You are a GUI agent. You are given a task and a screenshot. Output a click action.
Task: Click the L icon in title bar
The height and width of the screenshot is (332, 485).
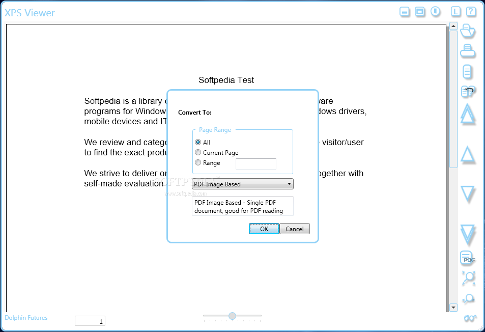tap(455, 12)
